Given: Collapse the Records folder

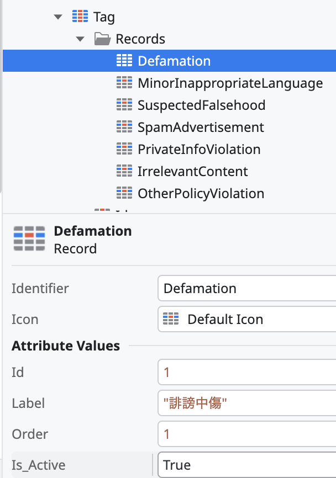Looking at the screenshot, I should click(x=80, y=39).
